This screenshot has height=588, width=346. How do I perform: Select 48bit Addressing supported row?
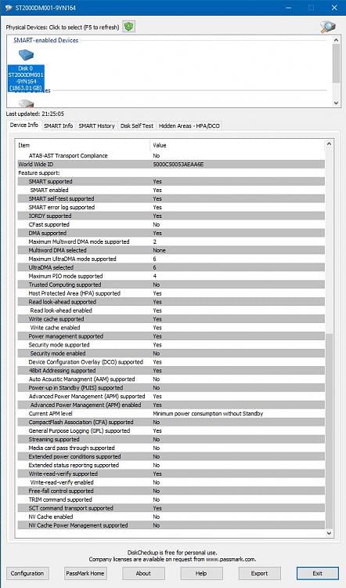pos(171,371)
